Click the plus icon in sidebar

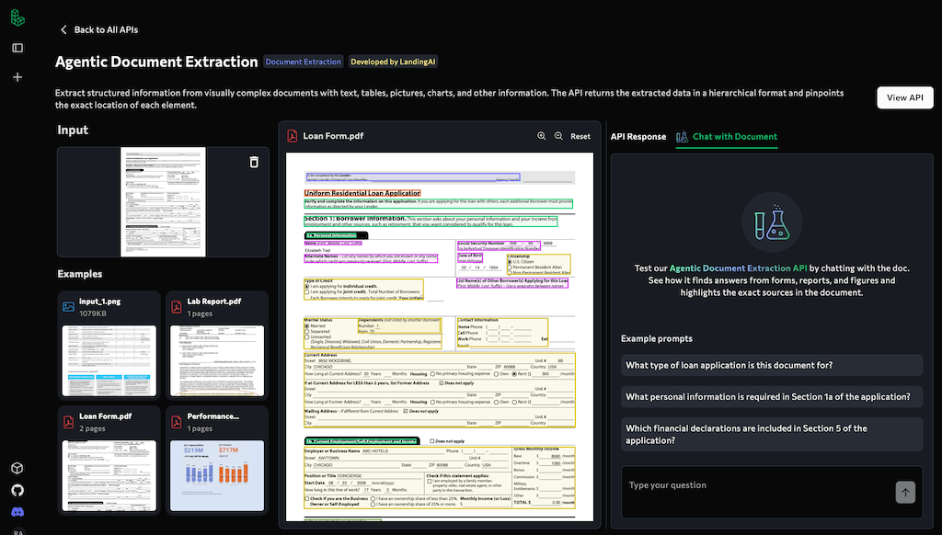[x=17, y=77]
